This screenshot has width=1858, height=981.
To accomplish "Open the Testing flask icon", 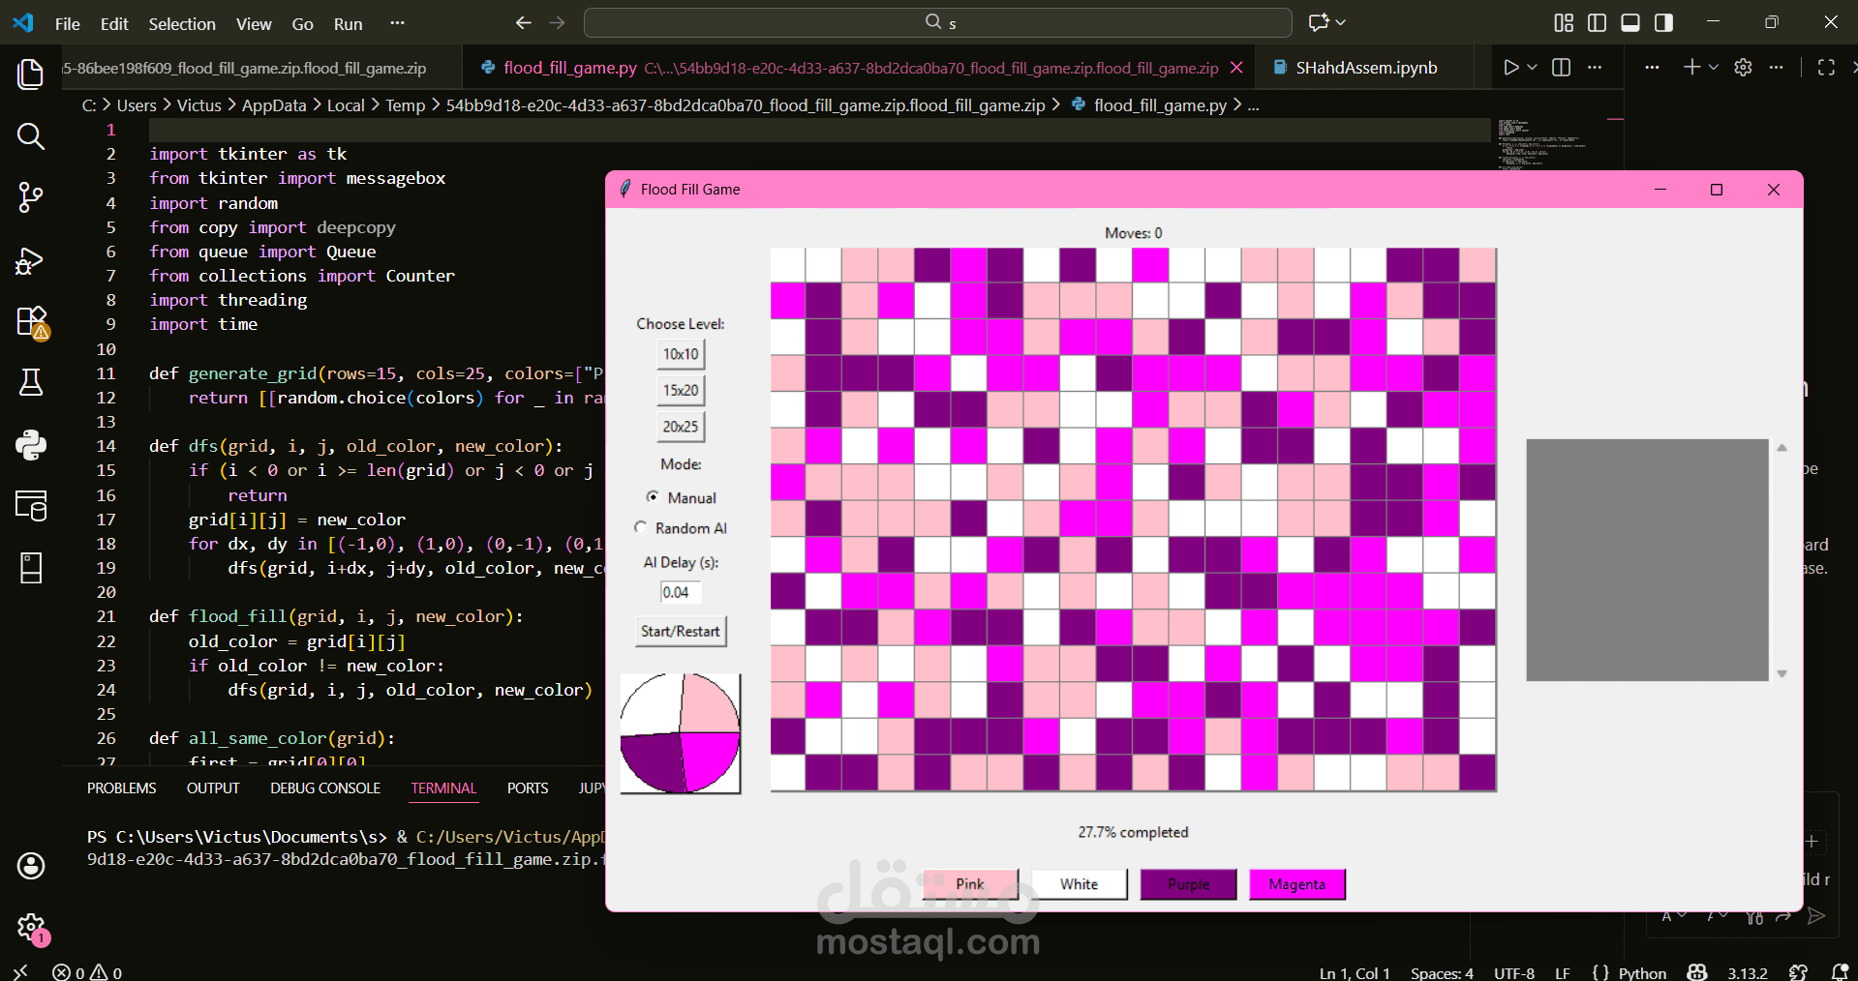I will point(31,383).
